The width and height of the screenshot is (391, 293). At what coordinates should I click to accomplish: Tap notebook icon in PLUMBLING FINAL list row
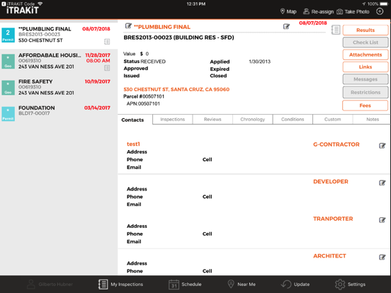click(107, 41)
